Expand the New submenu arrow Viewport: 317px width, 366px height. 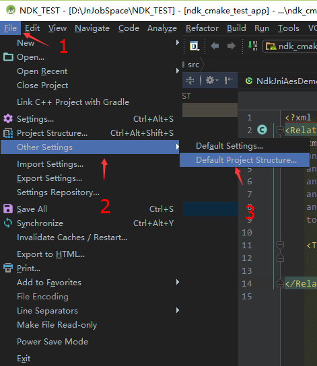178,42
